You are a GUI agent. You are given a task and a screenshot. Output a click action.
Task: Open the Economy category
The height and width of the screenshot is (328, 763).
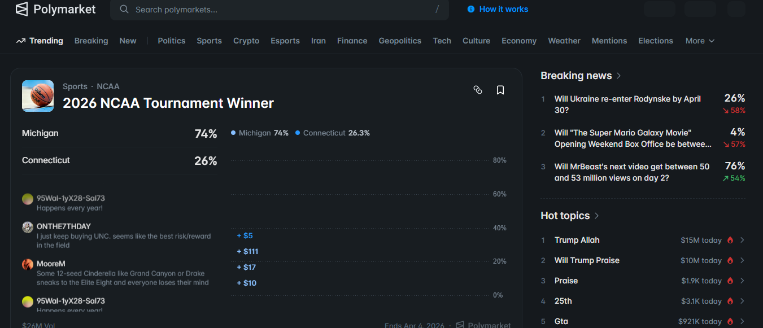coord(519,41)
